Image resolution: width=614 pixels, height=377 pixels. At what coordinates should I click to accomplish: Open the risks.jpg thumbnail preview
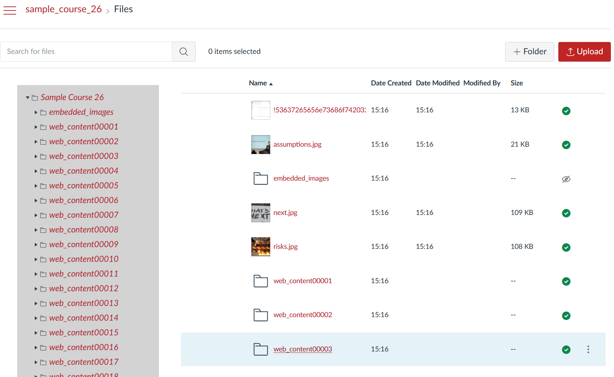[x=260, y=247]
